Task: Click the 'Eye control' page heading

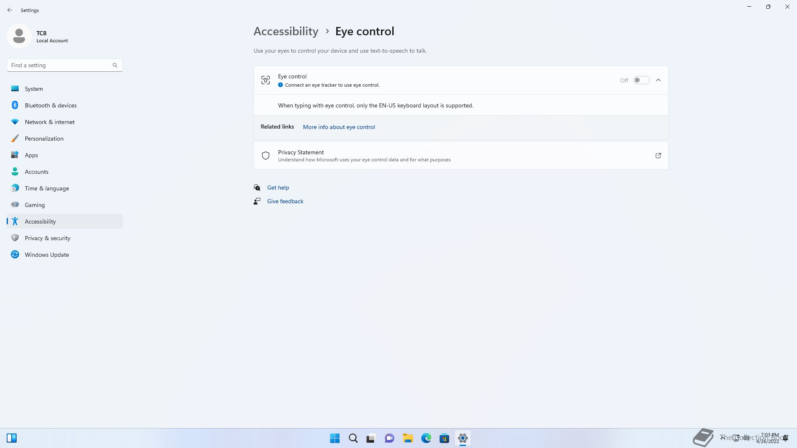Action: [x=365, y=31]
